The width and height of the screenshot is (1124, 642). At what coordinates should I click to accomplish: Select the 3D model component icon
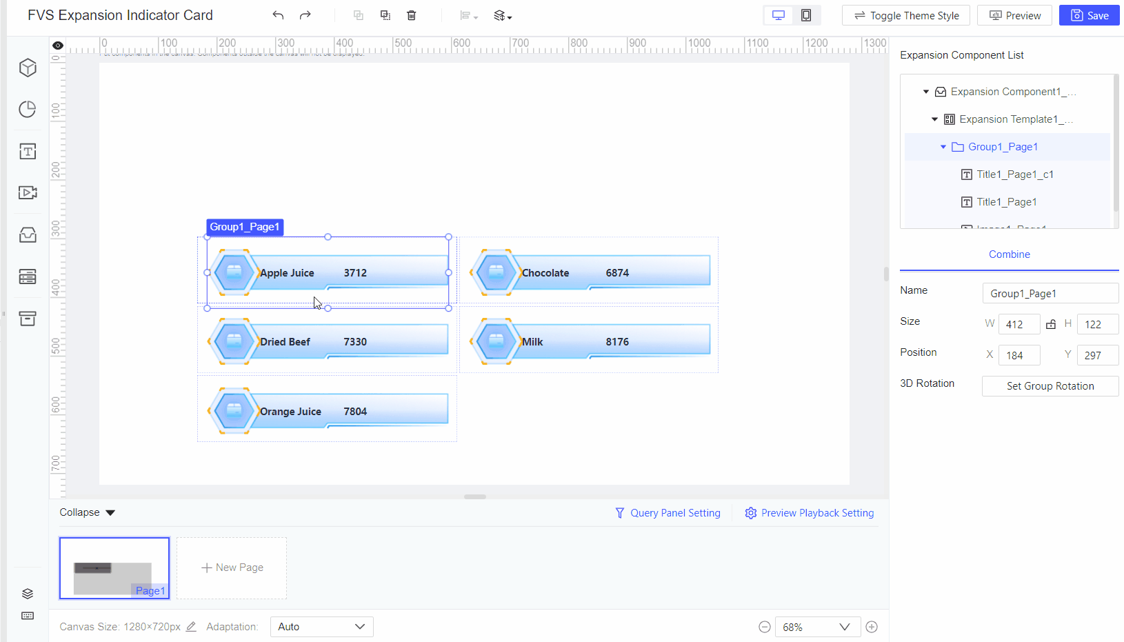(28, 68)
